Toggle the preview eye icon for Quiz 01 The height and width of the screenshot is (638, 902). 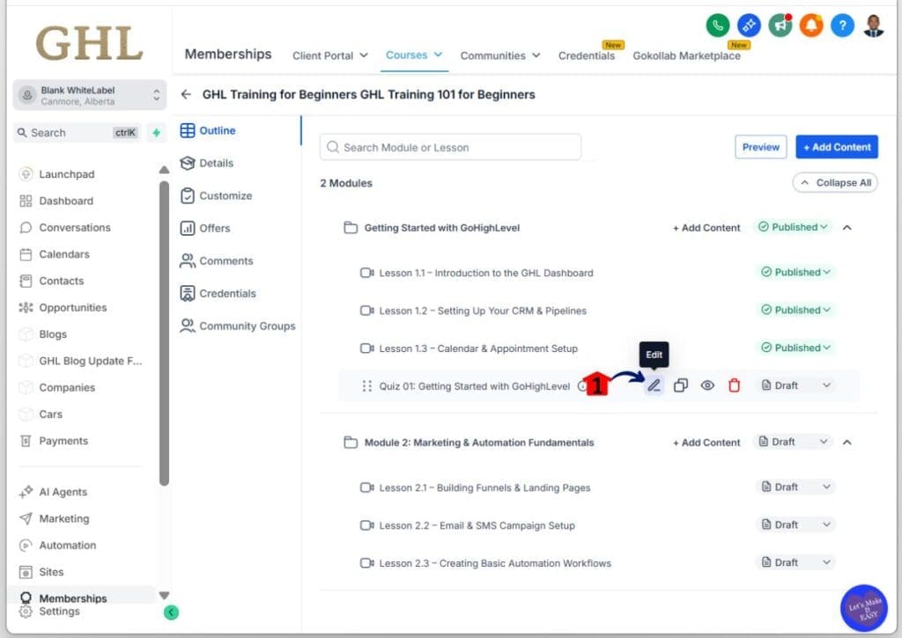(707, 385)
